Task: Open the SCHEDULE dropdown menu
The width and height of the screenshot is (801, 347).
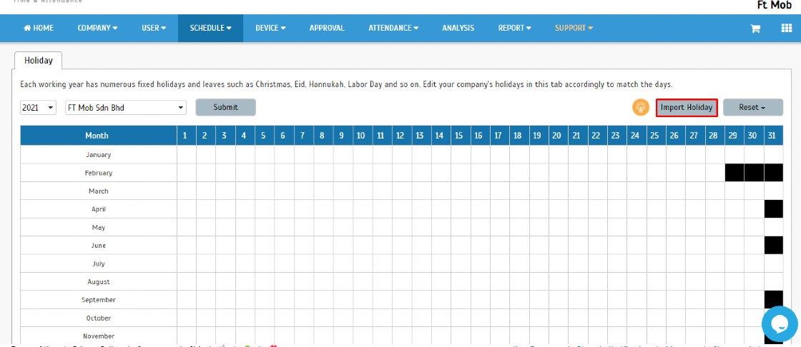Action: point(210,28)
